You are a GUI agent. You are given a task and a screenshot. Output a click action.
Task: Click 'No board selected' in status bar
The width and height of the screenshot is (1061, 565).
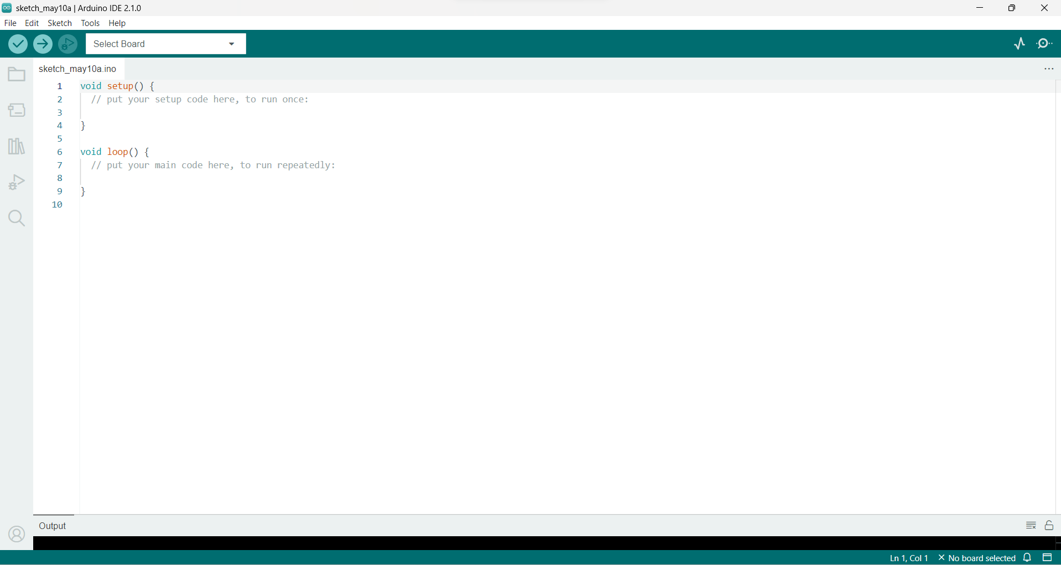(977, 558)
